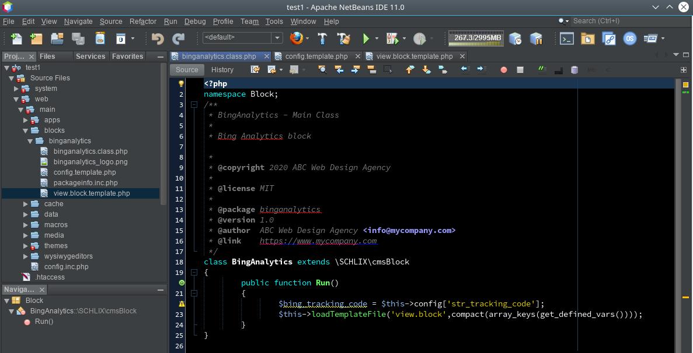Expand the themes folder node

[26, 245]
